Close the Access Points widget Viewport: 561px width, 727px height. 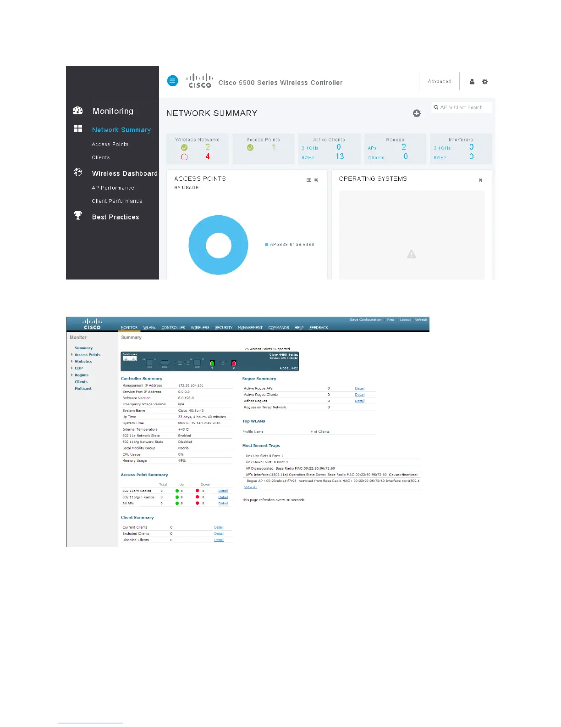316,180
